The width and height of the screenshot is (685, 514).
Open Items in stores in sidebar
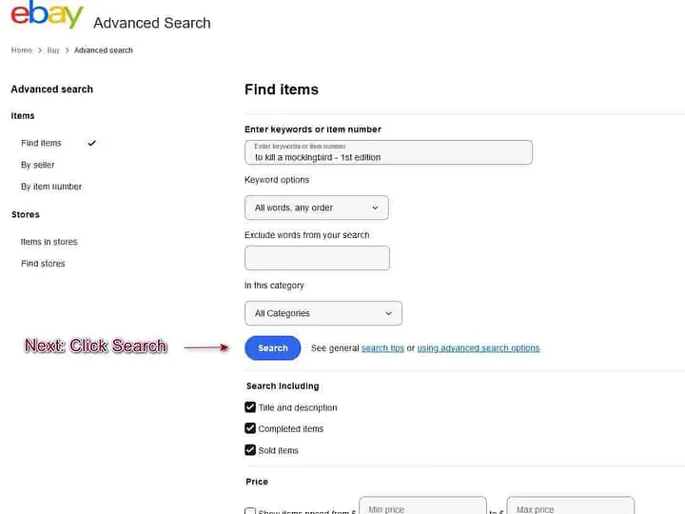[x=49, y=242]
